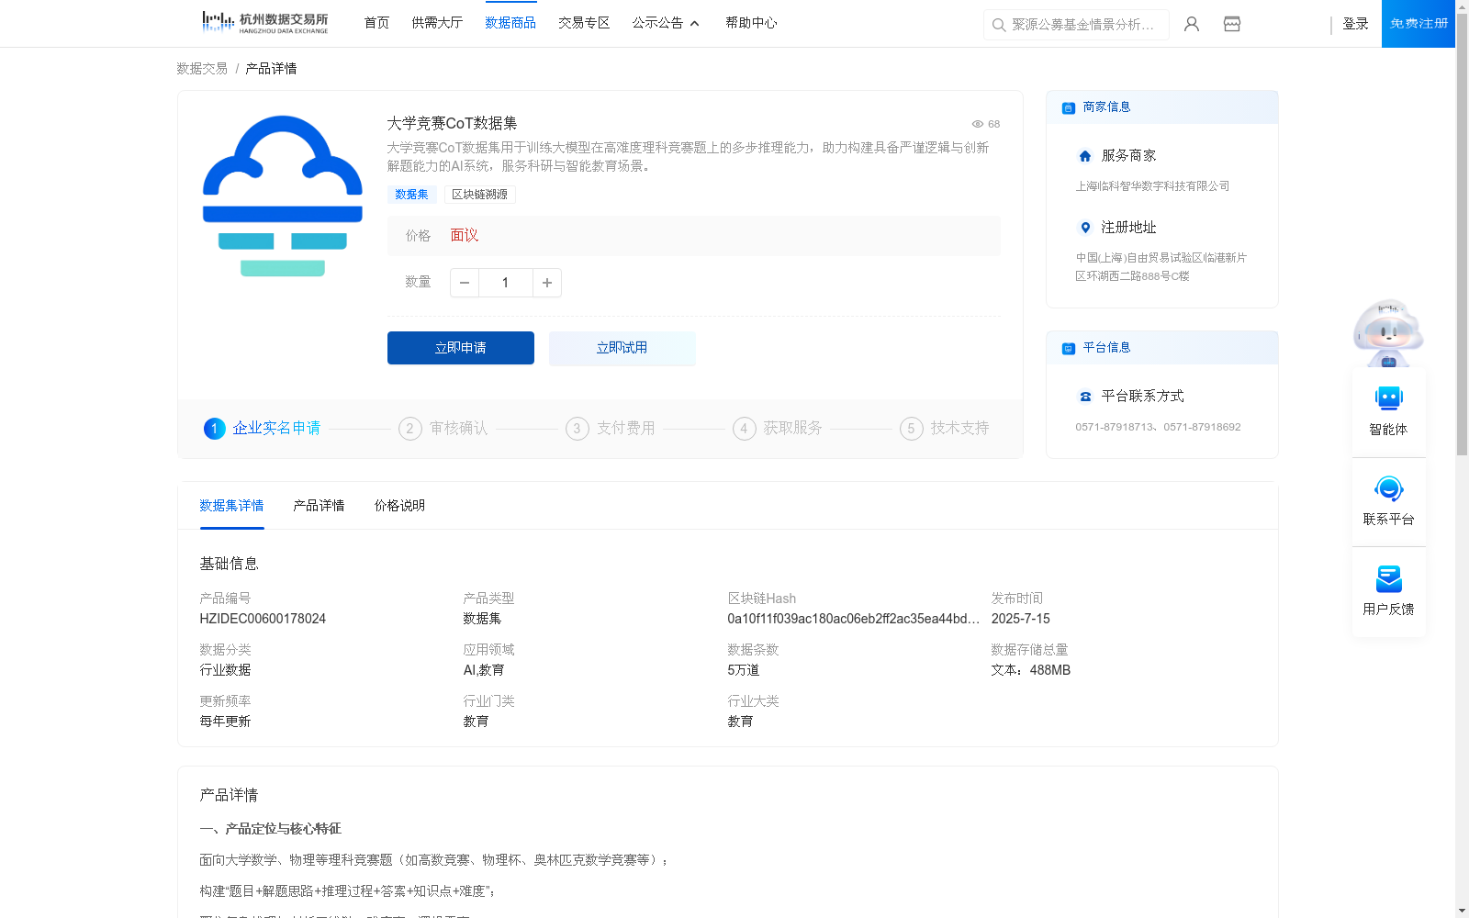1469x918 pixels.
Task: Click step 1 企业实名申请
Action: 263,429
